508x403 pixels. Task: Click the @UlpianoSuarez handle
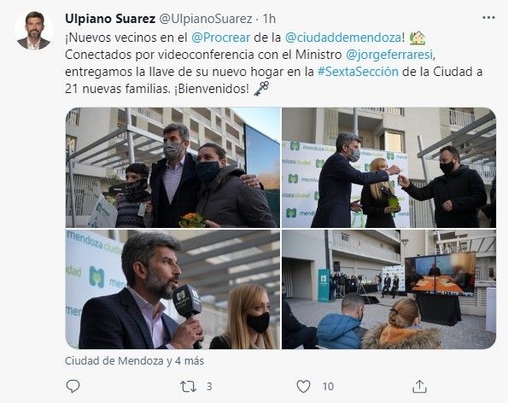tap(206, 19)
